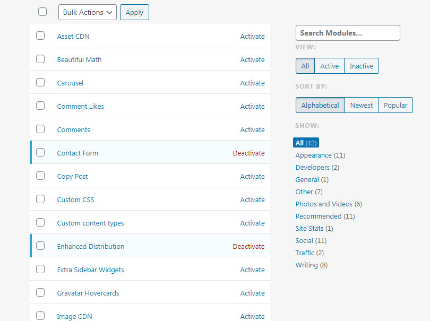
Task: Deactivate the Contact Form module
Action: pyautogui.click(x=249, y=153)
